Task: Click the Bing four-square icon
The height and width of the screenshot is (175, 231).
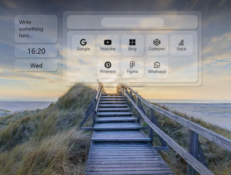Action: (x=132, y=42)
